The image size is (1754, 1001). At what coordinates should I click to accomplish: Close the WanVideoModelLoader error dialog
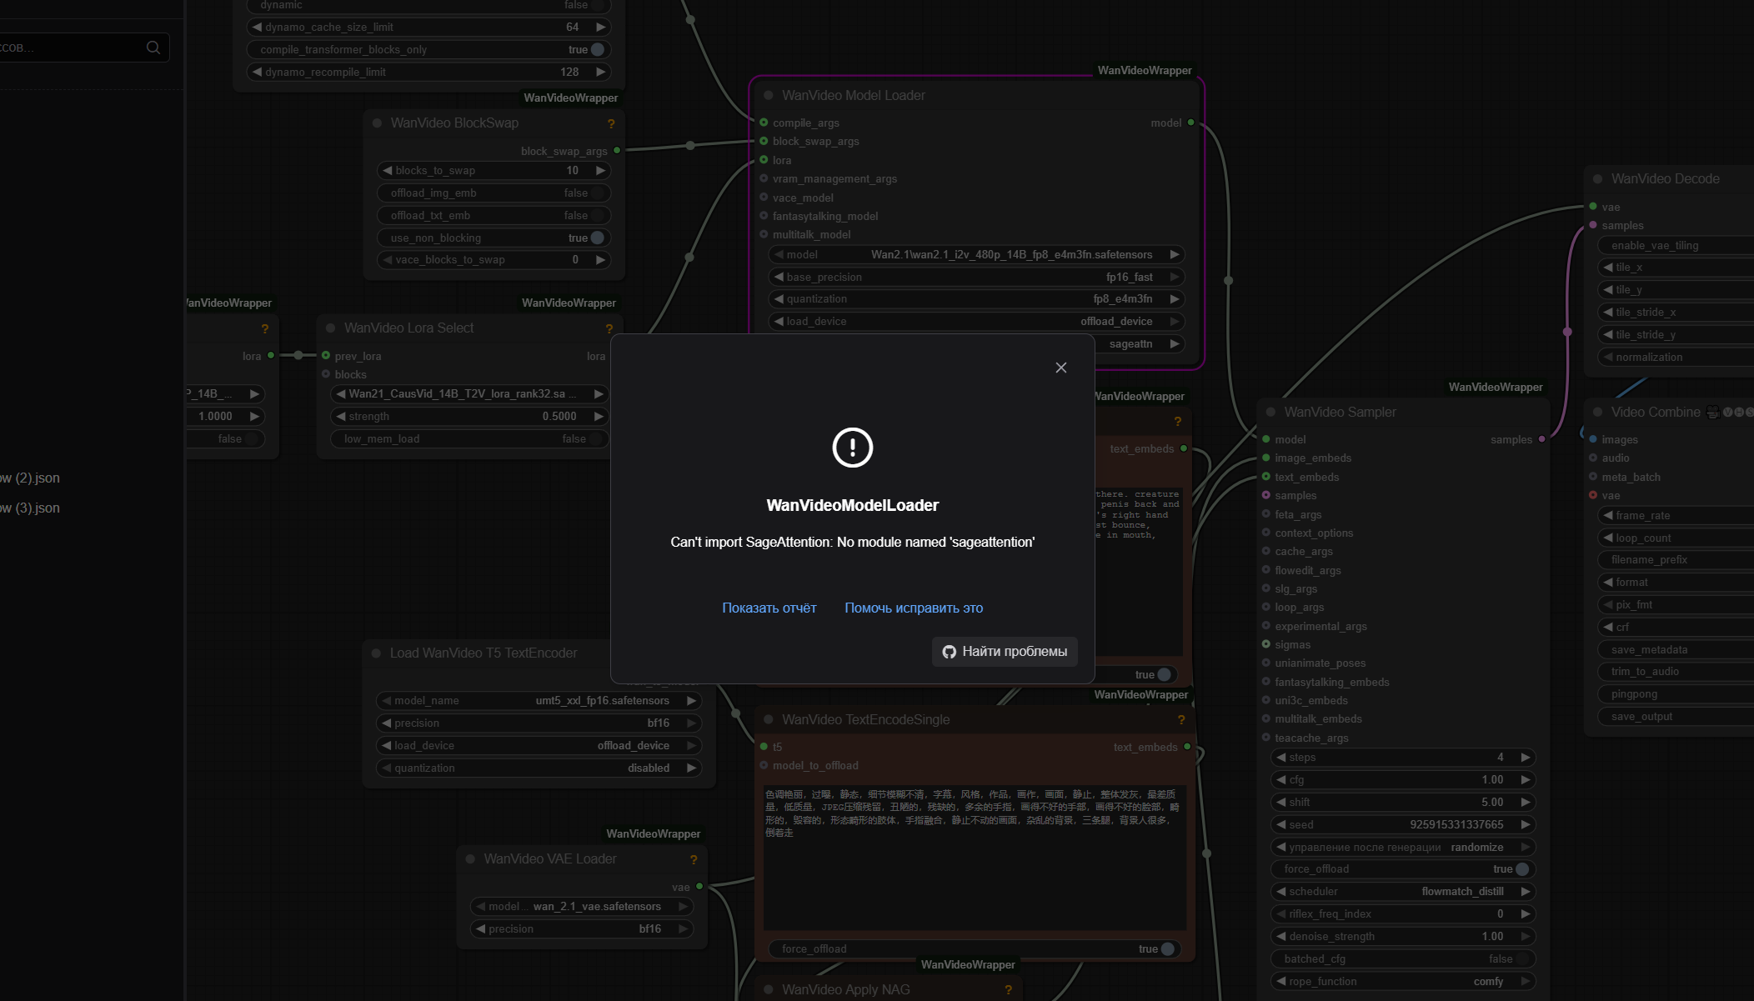click(1060, 368)
